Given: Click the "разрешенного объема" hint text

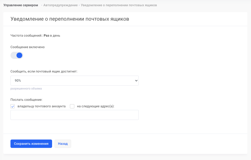Looking at the screenshot, I should [26, 89].
